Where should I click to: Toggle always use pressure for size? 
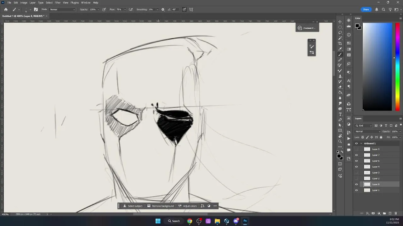coord(184,9)
